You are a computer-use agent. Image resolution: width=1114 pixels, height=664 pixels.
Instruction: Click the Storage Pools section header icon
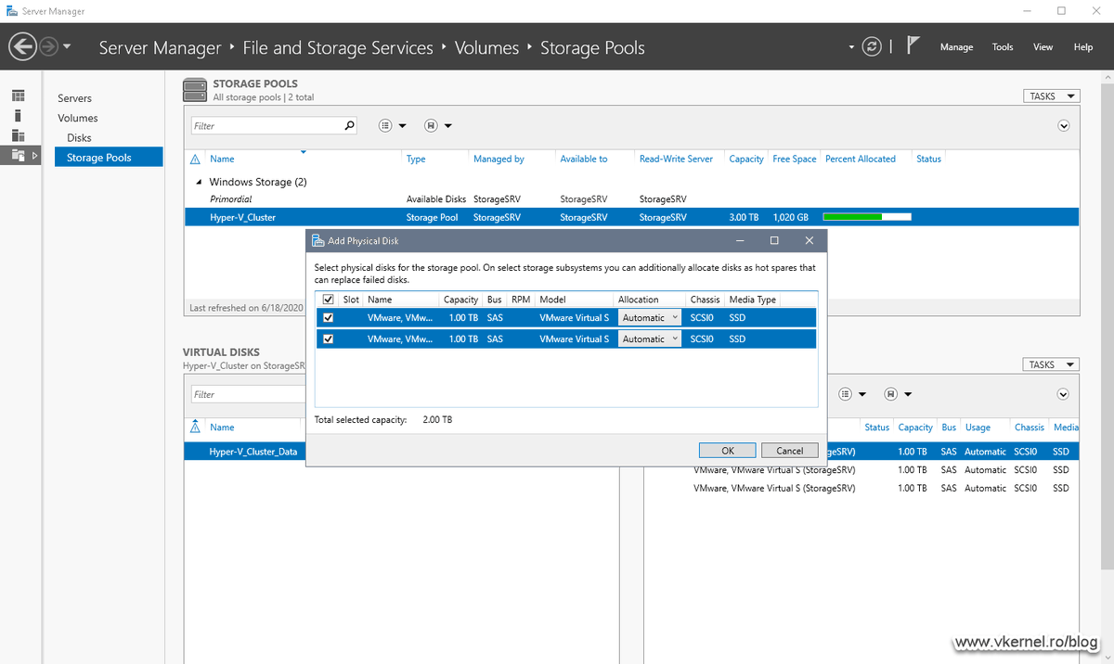[195, 89]
